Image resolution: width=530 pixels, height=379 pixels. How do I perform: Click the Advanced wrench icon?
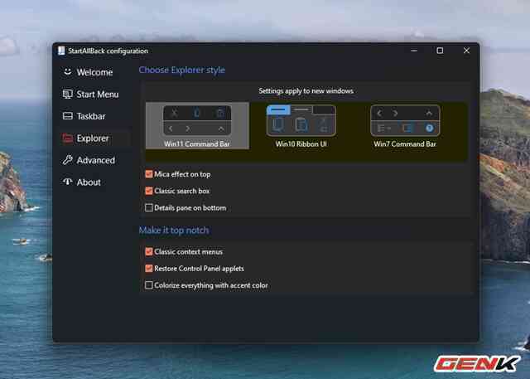tap(68, 160)
